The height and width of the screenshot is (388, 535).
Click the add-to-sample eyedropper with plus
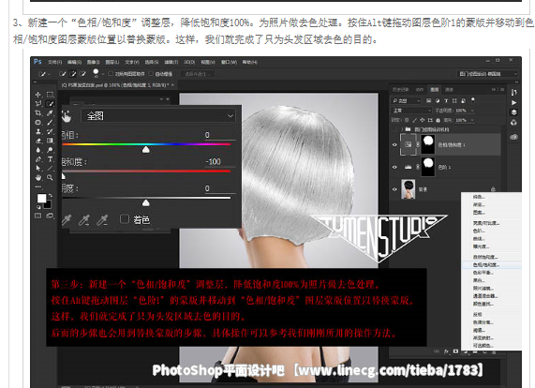click(84, 219)
